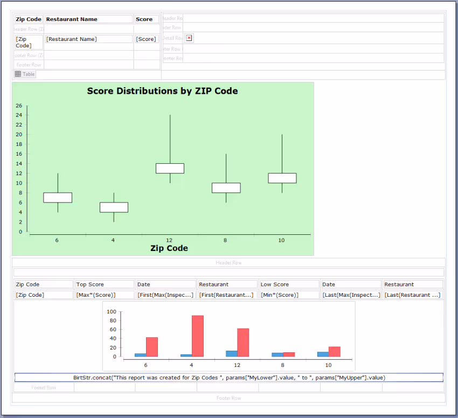
Task: Select the red and blue bar chart
Action: click(228, 335)
